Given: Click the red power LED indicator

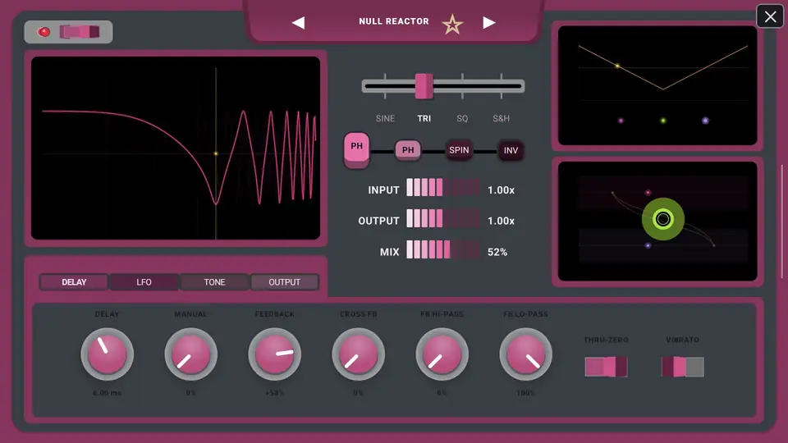Looking at the screenshot, I should click(x=44, y=32).
